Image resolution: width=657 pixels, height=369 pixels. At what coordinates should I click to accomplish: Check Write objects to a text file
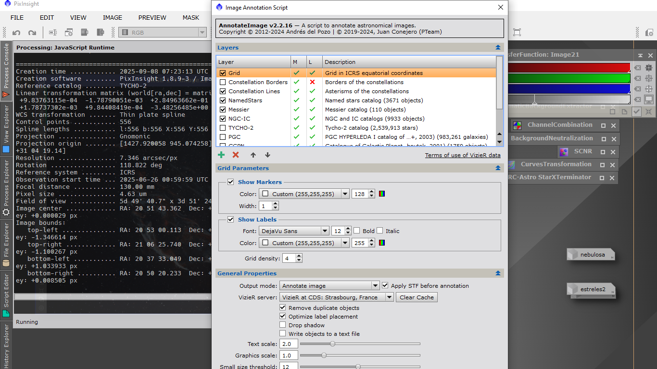283,334
